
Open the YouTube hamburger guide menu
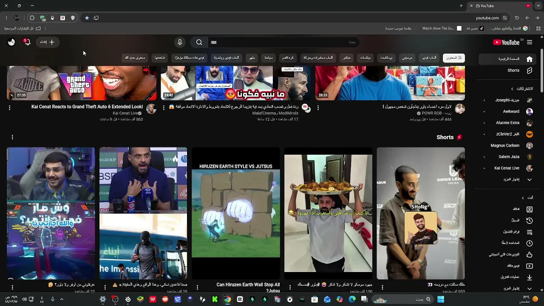coord(530,42)
